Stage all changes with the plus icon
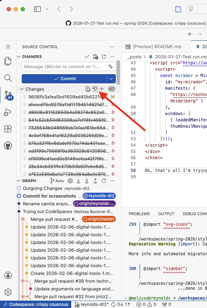207x308 pixels. click(x=101, y=89)
